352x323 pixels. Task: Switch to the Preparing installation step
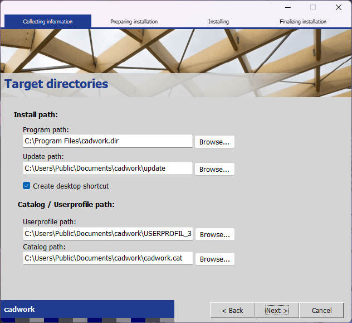coord(134,22)
